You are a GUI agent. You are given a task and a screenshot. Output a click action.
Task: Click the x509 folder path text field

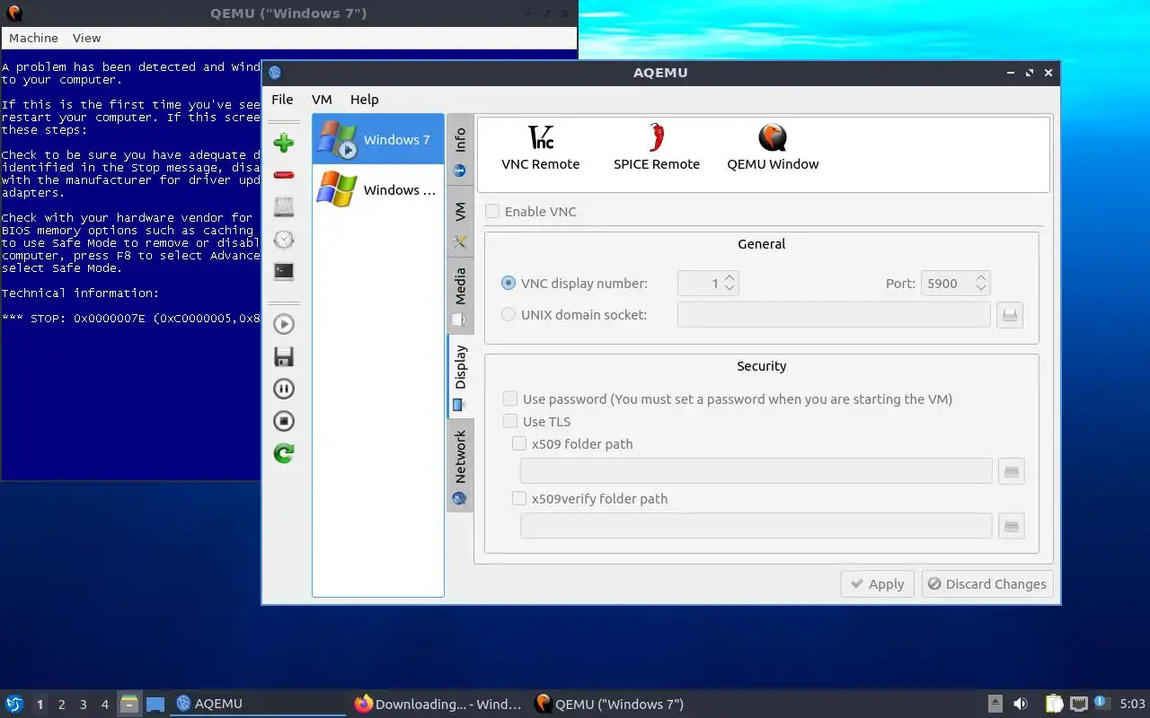click(x=756, y=471)
